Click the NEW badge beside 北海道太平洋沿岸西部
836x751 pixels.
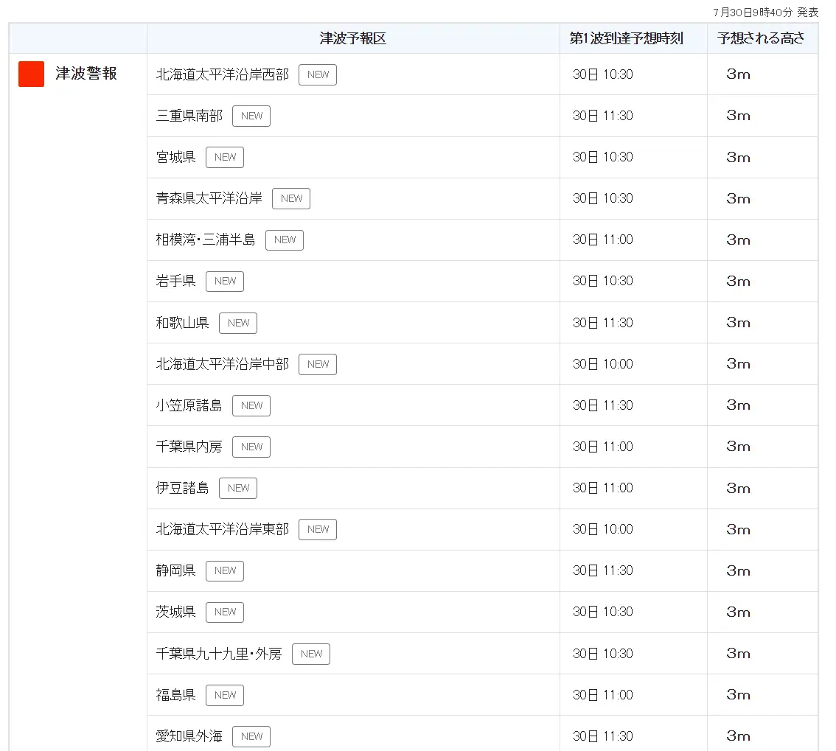[x=318, y=74]
